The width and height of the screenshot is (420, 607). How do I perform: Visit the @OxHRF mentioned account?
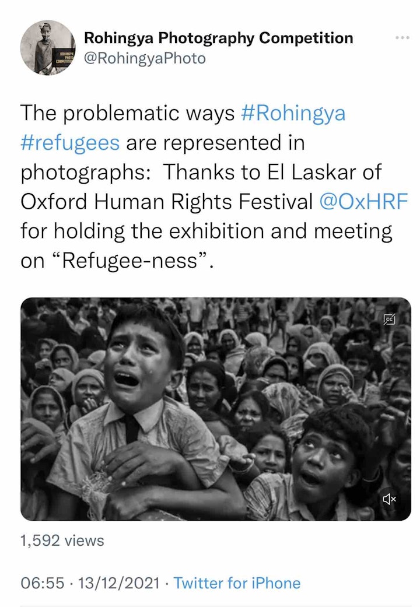tap(364, 201)
